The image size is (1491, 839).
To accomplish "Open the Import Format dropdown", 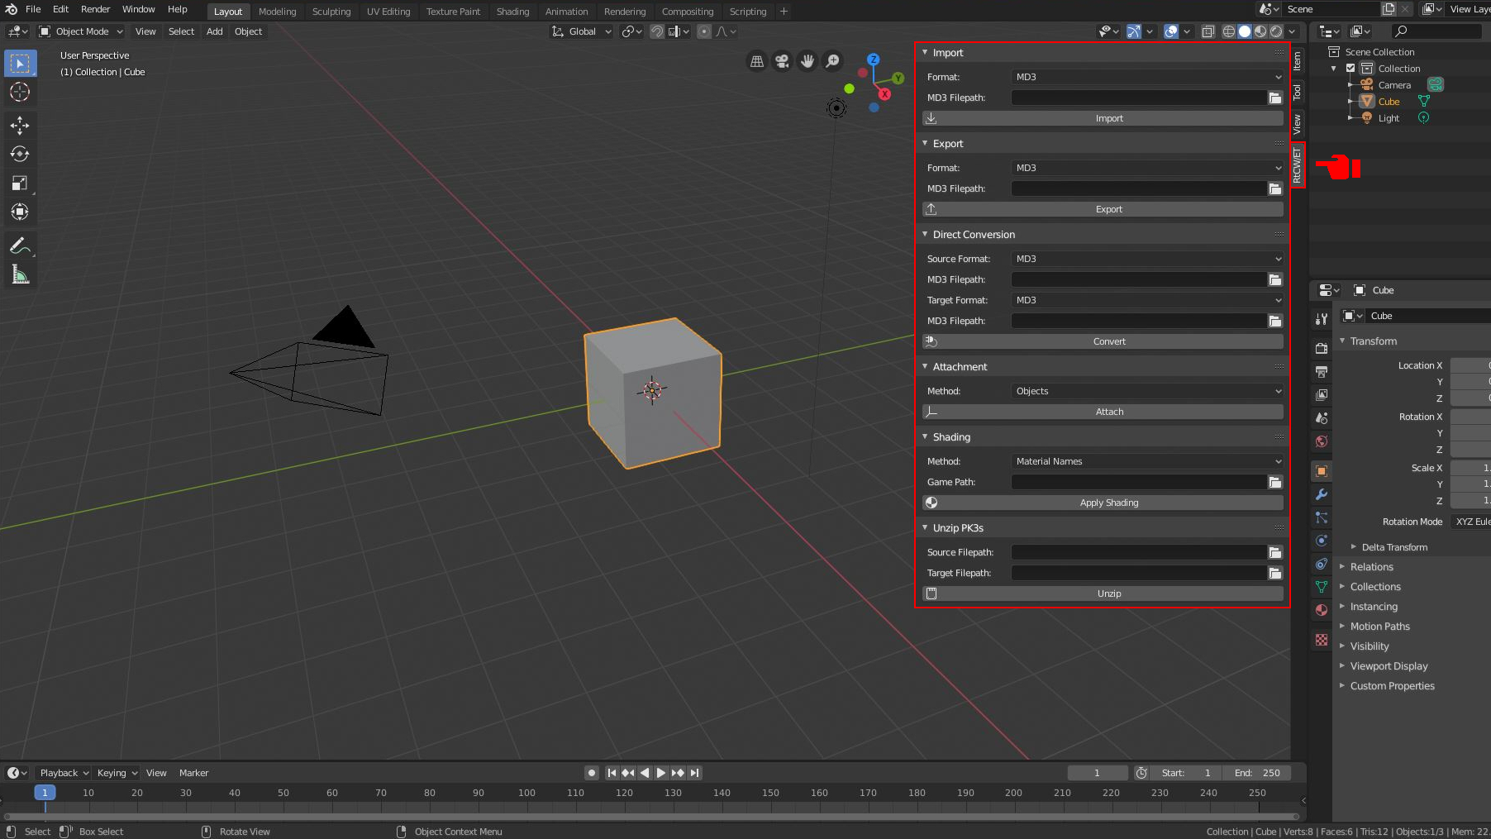I will tap(1148, 77).
